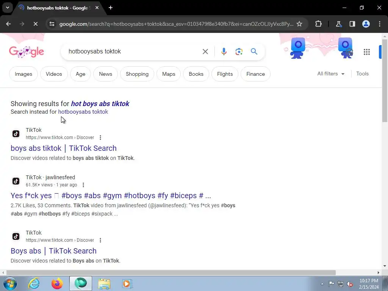This screenshot has height=291, width=388.
Task: Open the muted volume tray icon
Action: tap(350, 284)
